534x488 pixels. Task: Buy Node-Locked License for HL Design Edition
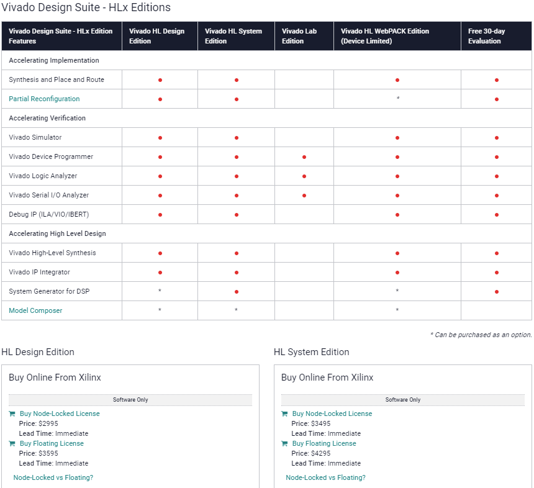coord(60,413)
